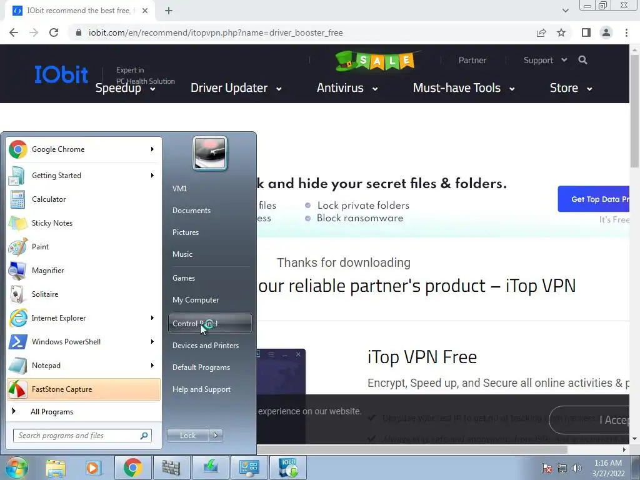Open Internet Explorer icon in Start menu
The image size is (640, 480).
18,318
